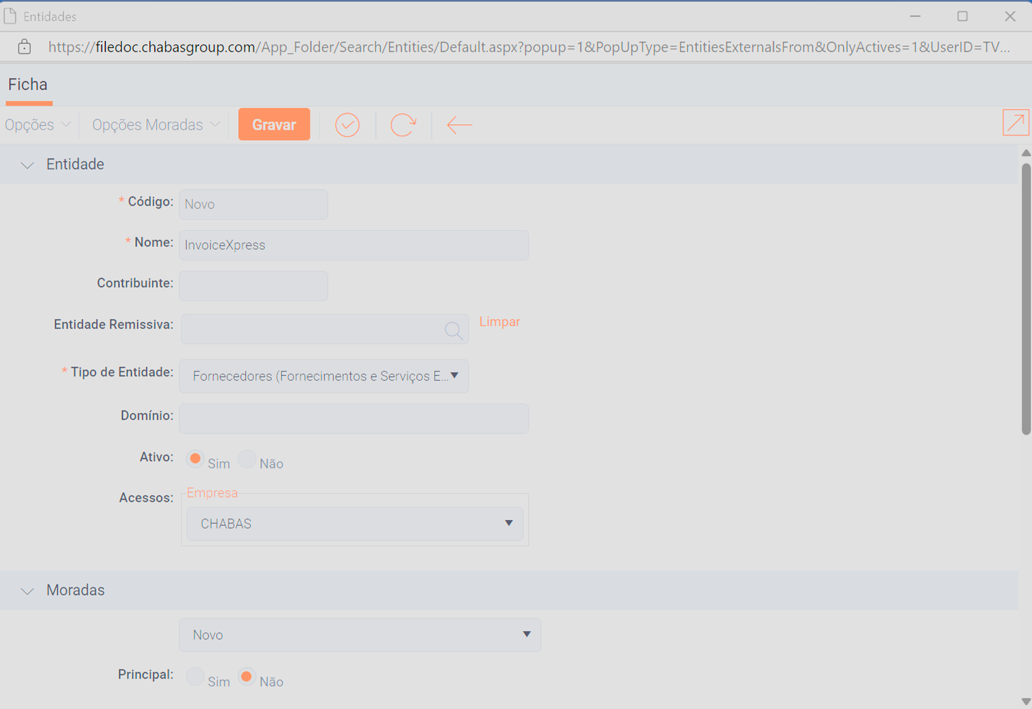
Task: Click the Gravar button
Action: [274, 124]
